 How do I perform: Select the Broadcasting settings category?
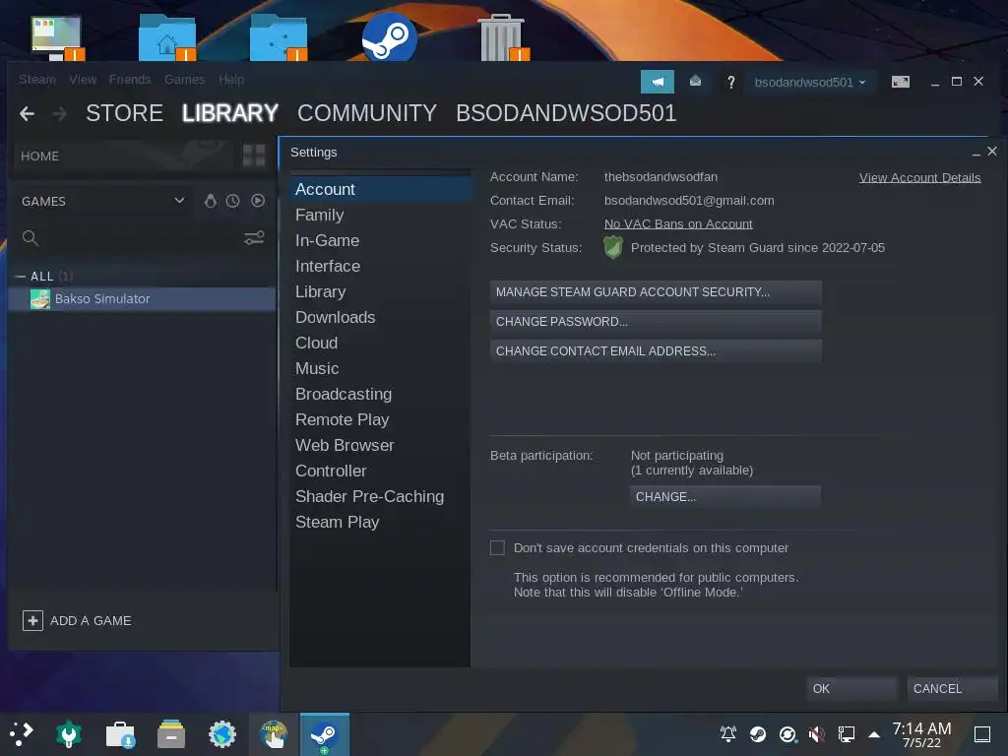[x=381, y=394]
